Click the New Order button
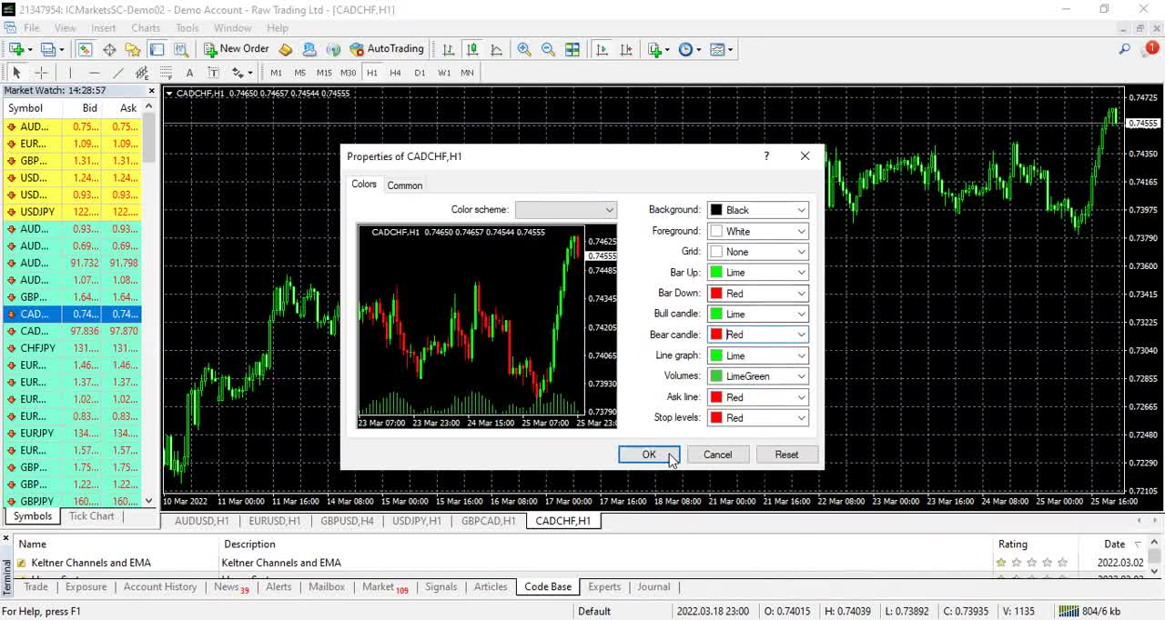 coord(236,49)
